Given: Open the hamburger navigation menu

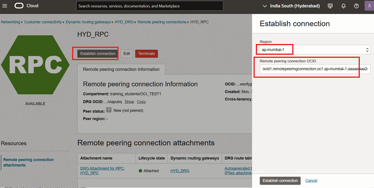Looking at the screenshot, I should (5, 6).
